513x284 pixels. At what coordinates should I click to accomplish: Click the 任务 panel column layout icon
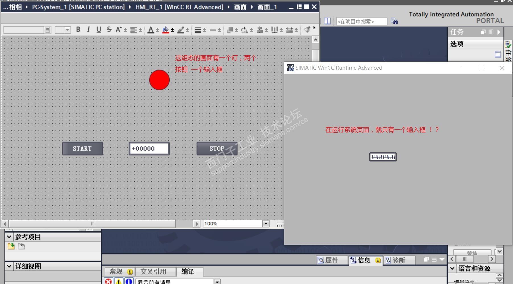491,32
